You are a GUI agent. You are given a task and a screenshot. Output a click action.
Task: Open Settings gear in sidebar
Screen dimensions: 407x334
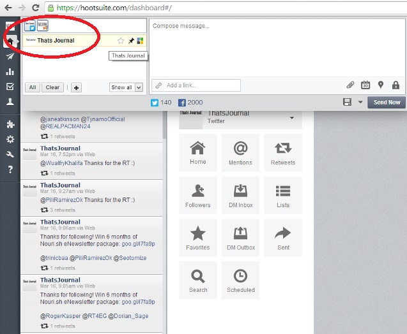(10, 140)
